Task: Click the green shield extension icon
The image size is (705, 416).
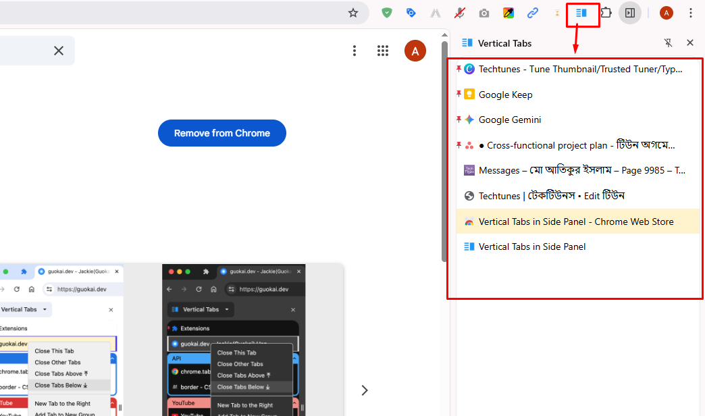Action: coord(387,12)
